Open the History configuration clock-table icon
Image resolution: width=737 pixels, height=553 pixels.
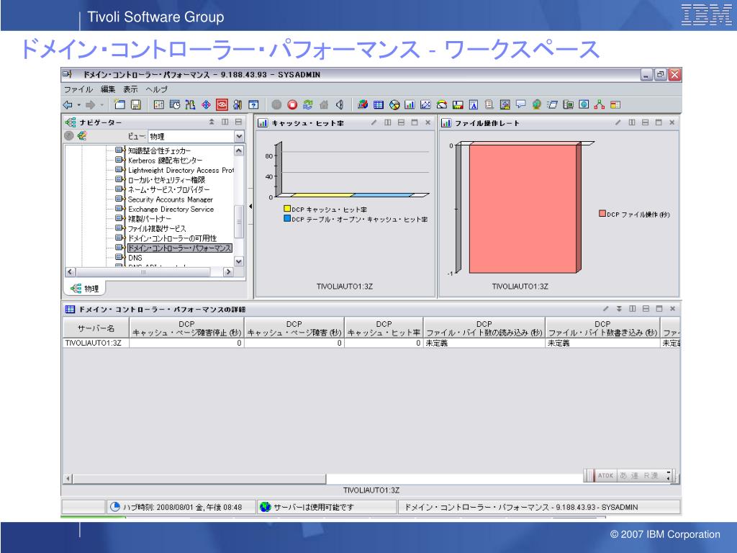[175, 105]
